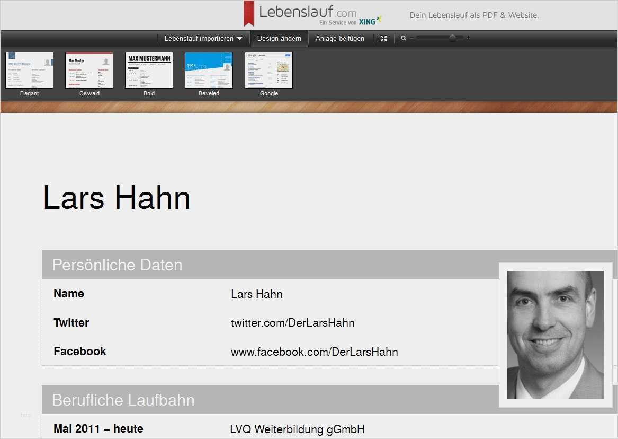This screenshot has height=439, width=618.
Task: Click the minus zoom-out icon
Action: [x=411, y=38]
